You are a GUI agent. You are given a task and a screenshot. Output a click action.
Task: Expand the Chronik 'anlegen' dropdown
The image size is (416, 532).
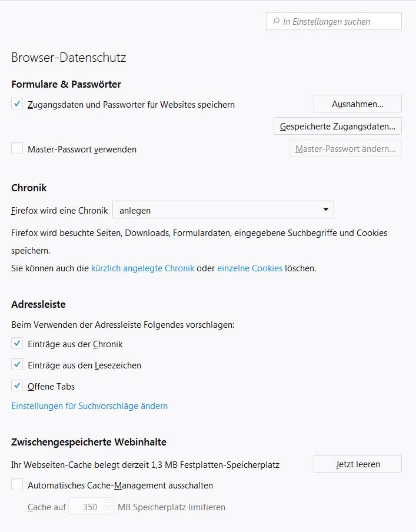(x=222, y=210)
